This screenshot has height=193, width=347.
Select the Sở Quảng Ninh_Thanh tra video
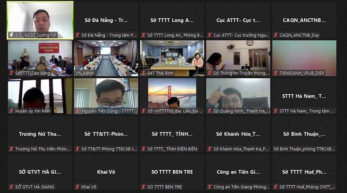(238, 96)
